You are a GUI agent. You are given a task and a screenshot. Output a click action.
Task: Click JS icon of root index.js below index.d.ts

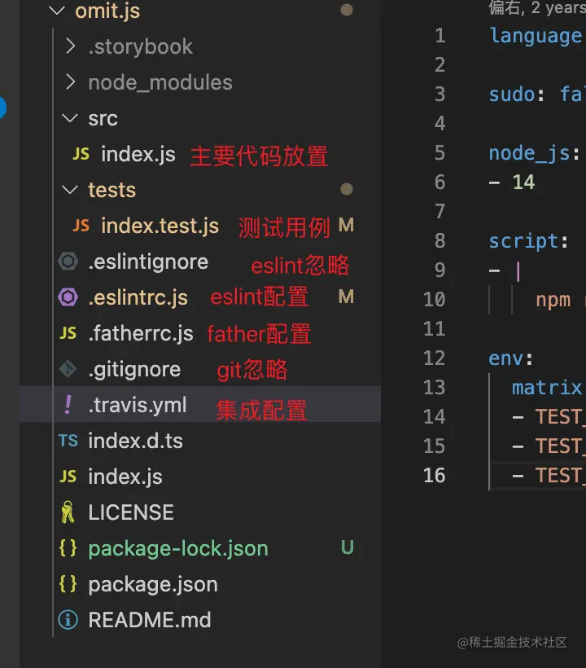coord(68,477)
